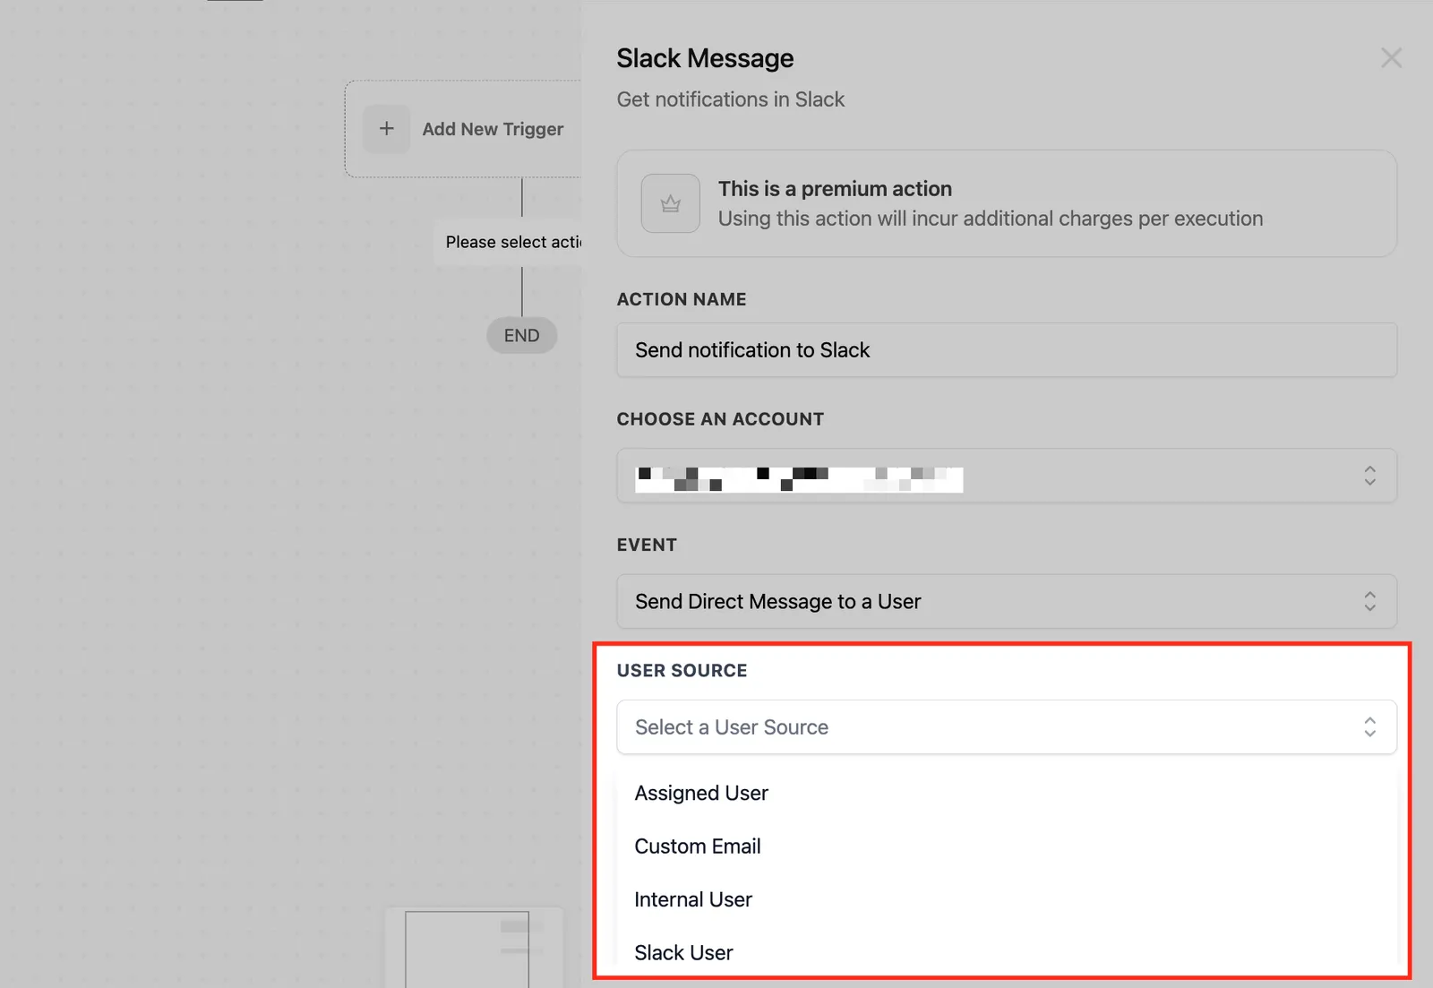The width and height of the screenshot is (1433, 988).
Task: Click the Select a User Source dropdown
Action: (1007, 726)
